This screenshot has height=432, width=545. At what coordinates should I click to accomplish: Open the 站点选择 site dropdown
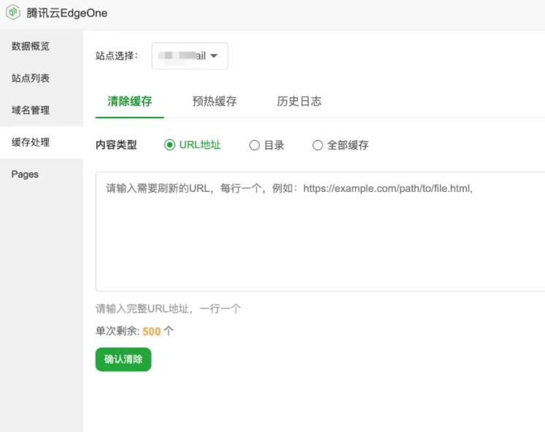(x=190, y=56)
